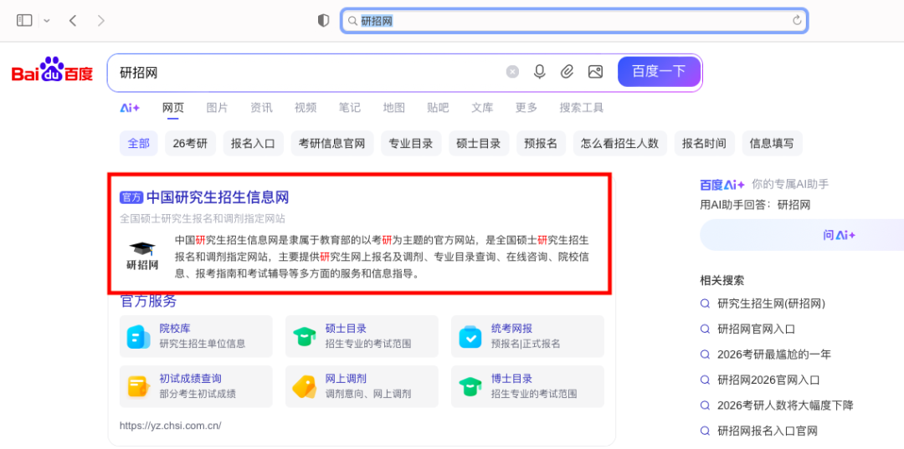This screenshot has height=449, width=904.
Task: Open the 更多 tab menu
Action: [526, 108]
